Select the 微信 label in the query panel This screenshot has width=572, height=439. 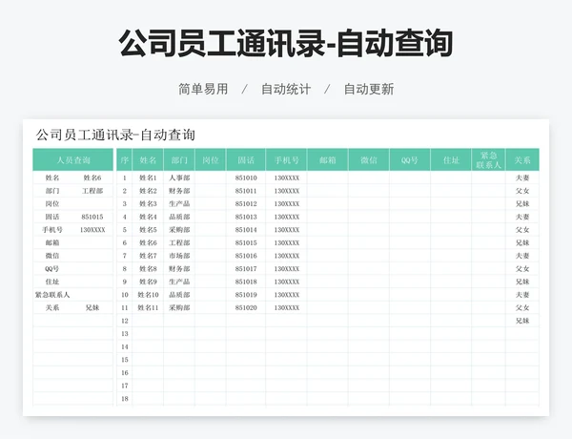[52, 256]
